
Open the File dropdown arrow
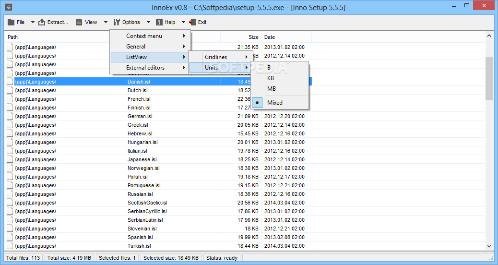click(x=33, y=22)
